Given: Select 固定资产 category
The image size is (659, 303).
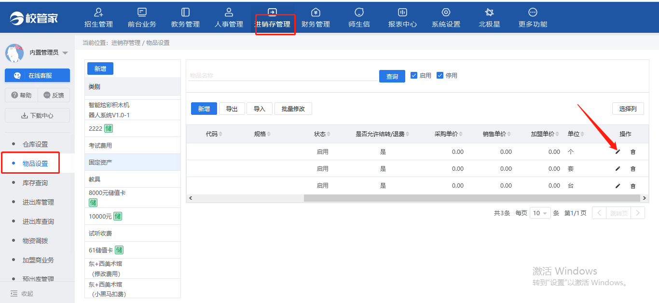Looking at the screenshot, I should click(132, 162).
